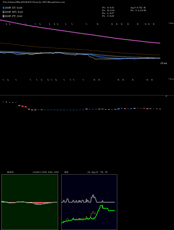The width and height of the screenshot is (174, 230).
Task: Click the magenta DOW PT legend square
Action: [x=4, y=16]
